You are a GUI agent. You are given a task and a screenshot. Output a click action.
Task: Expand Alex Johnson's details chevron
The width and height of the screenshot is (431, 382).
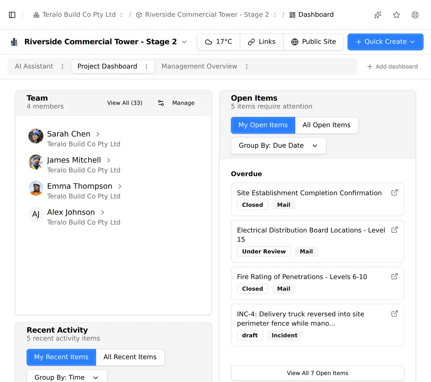(x=102, y=212)
